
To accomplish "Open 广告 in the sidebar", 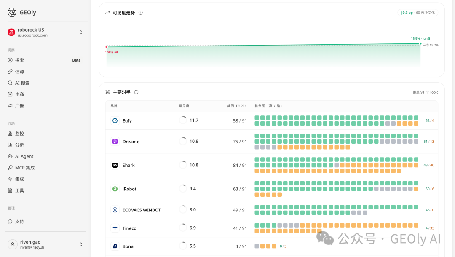I will tap(44, 106).
